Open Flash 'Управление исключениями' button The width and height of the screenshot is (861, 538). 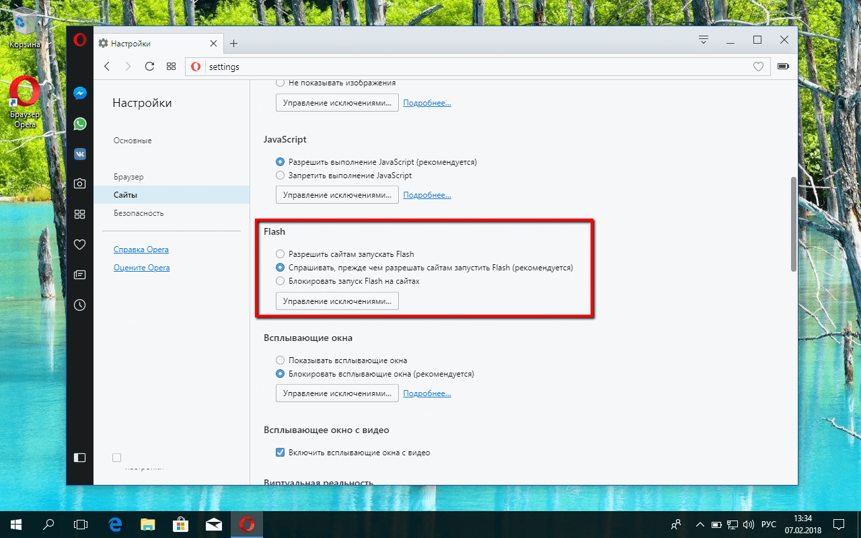tap(337, 301)
